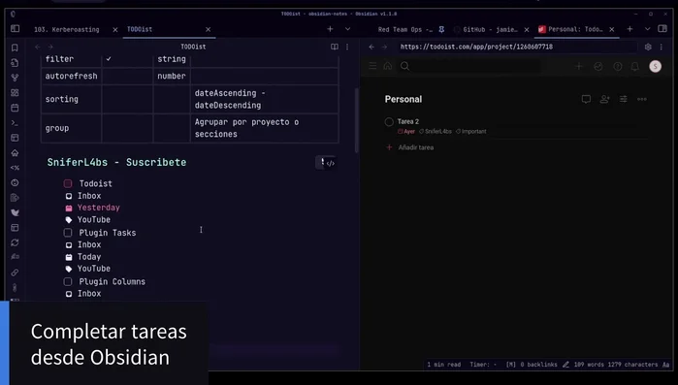
Task: Click the SniferL4bs - Suscribete heading
Action: tap(116, 163)
